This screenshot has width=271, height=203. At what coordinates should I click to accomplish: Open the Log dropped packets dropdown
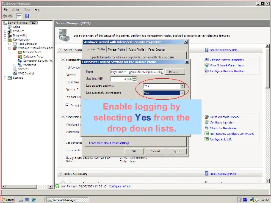pos(182,86)
